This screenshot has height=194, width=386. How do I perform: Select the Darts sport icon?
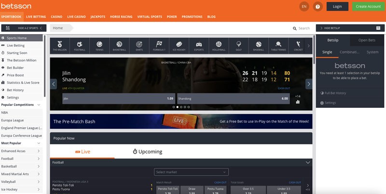coord(139,46)
